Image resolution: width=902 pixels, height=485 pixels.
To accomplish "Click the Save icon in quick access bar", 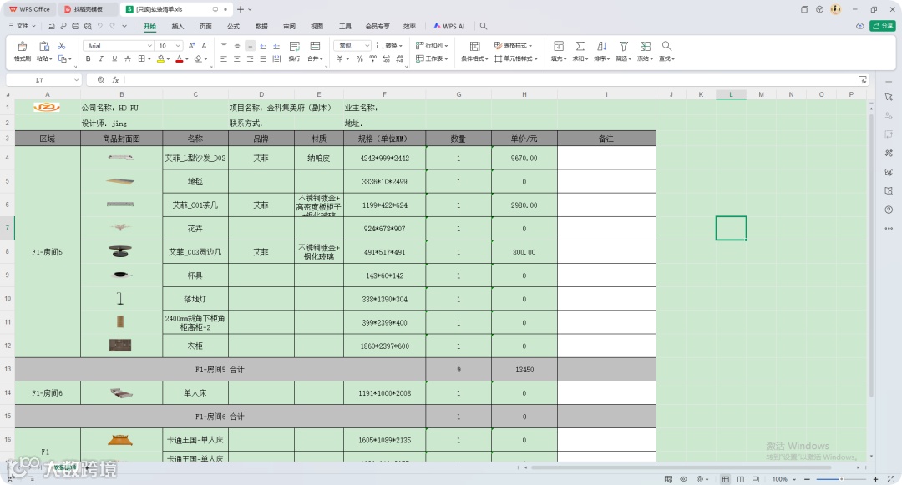I will [x=51, y=26].
